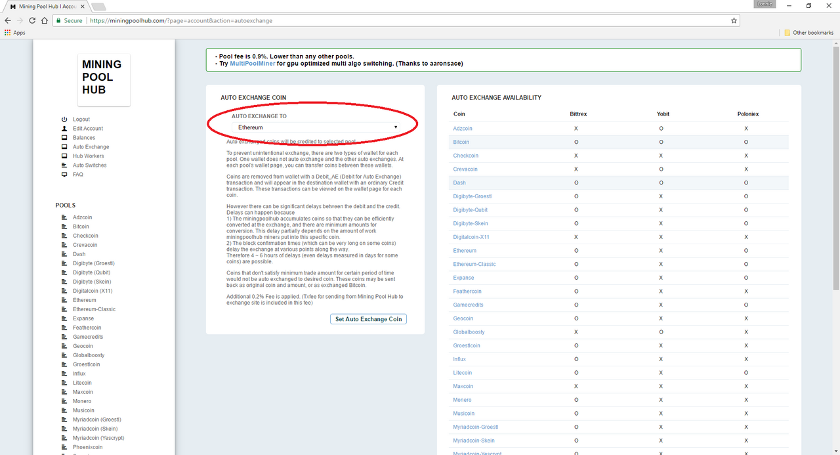Click the icon beside Litecoin pool
840x455 pixels.
pyautogui.click(x=64, y=383)
